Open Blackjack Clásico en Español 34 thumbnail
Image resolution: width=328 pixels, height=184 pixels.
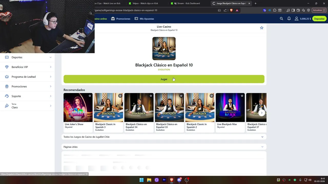point(139,107)
